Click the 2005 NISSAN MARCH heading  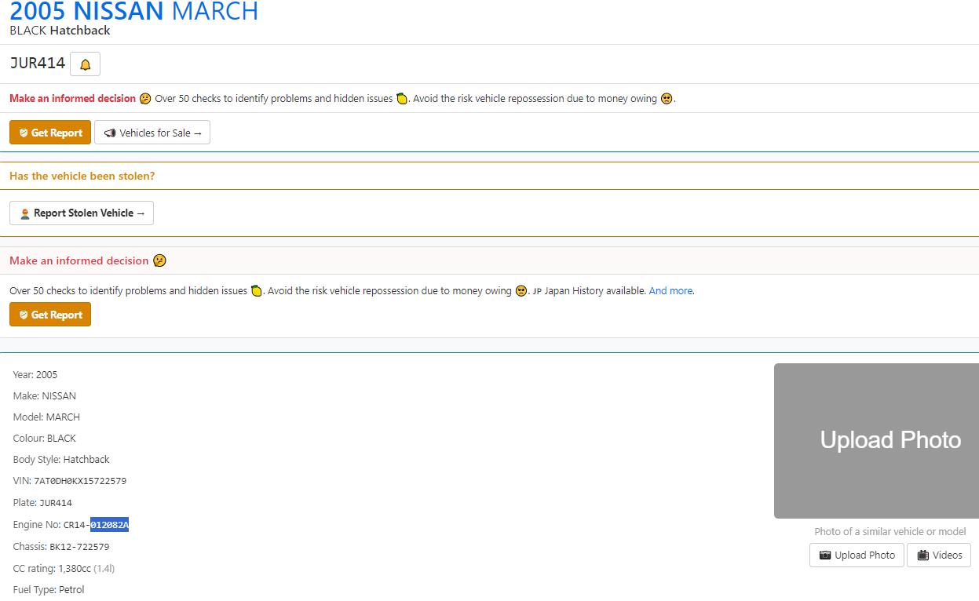pyautogui.click(x=133, y=11)
